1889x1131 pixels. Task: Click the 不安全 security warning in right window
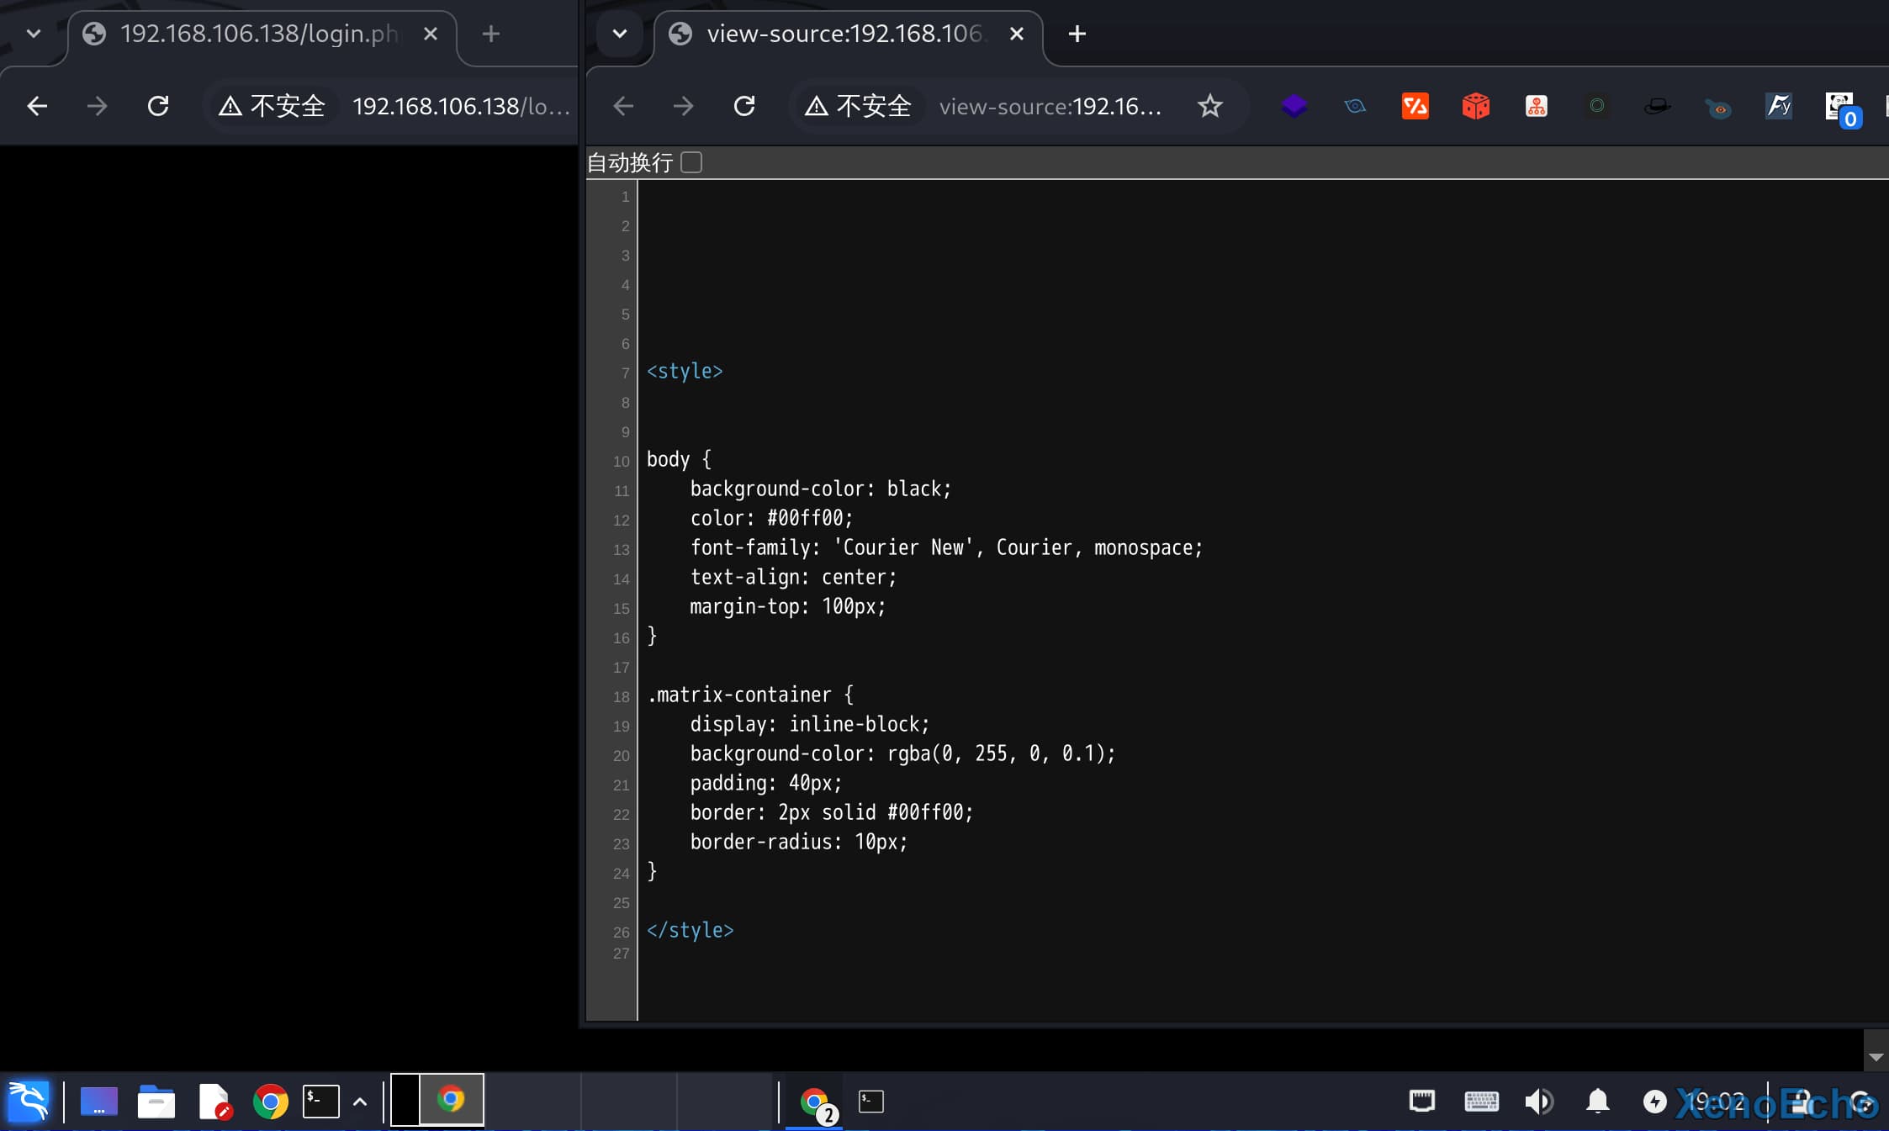pos(858,106)
